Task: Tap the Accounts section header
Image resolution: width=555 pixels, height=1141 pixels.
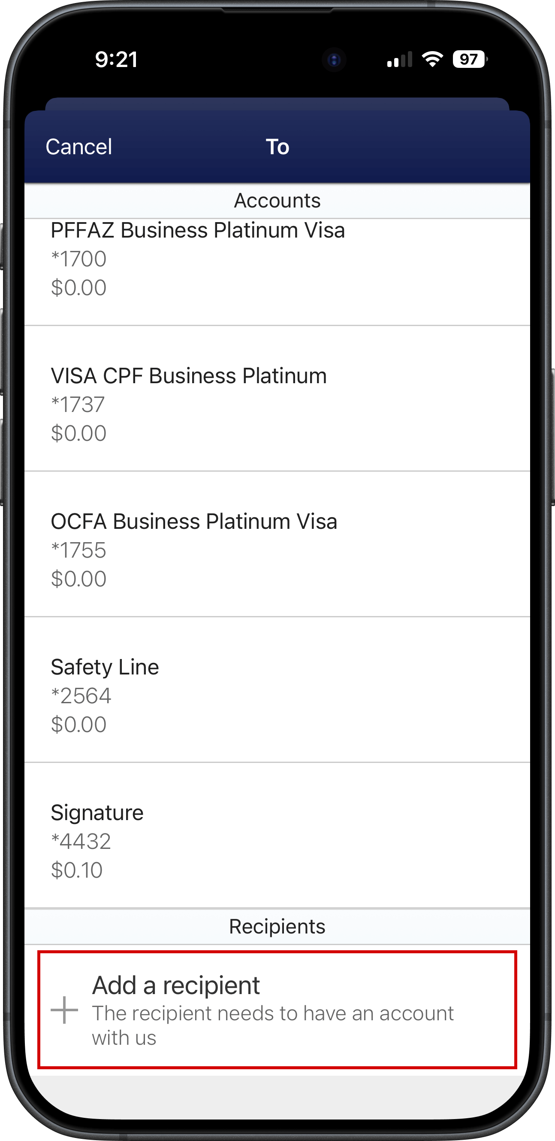Action: coord(277,201)
